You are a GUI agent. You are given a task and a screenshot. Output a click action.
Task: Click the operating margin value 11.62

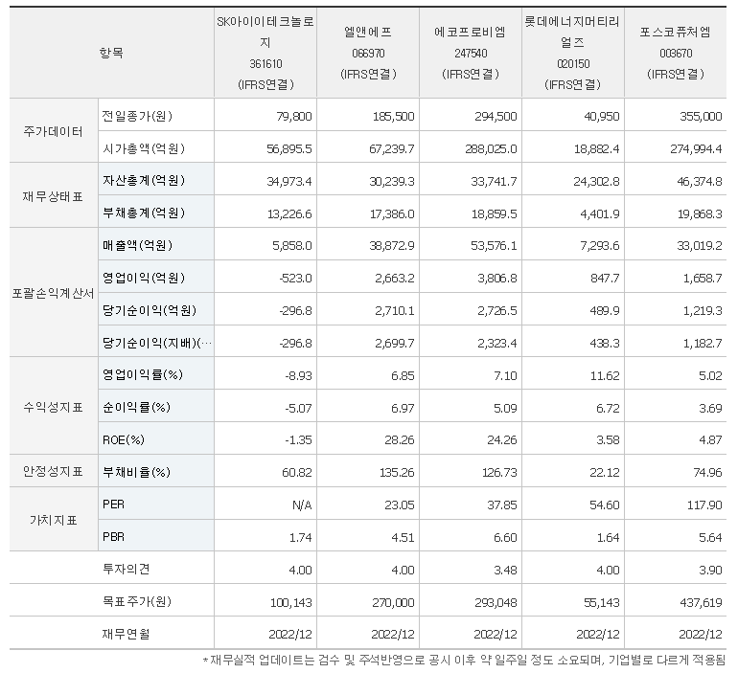(x=605, y=376)
